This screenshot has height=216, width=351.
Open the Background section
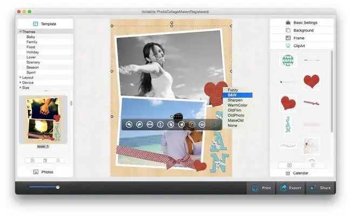coord(302,30)
